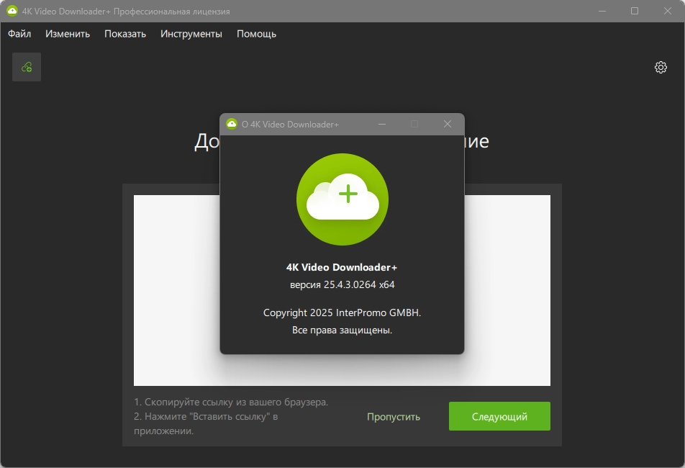685x468 pixels.
Task: Click the "Все права защищены." text
Action: point(342,330)
